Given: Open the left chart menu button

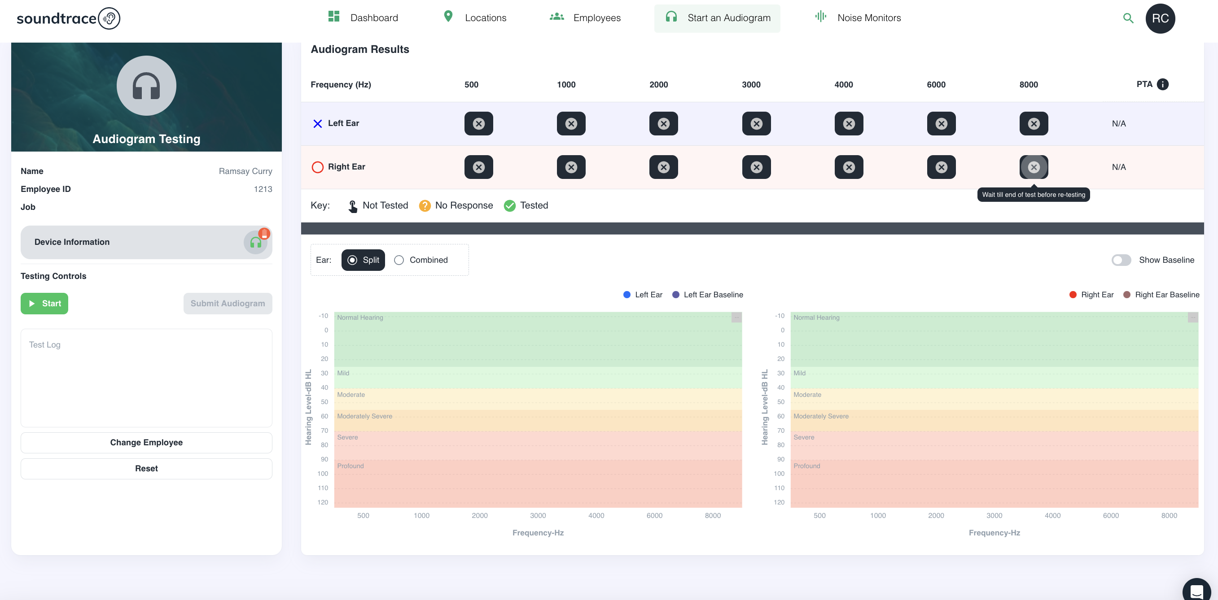Looking at the screenshot, I should [x=736, y=317].
